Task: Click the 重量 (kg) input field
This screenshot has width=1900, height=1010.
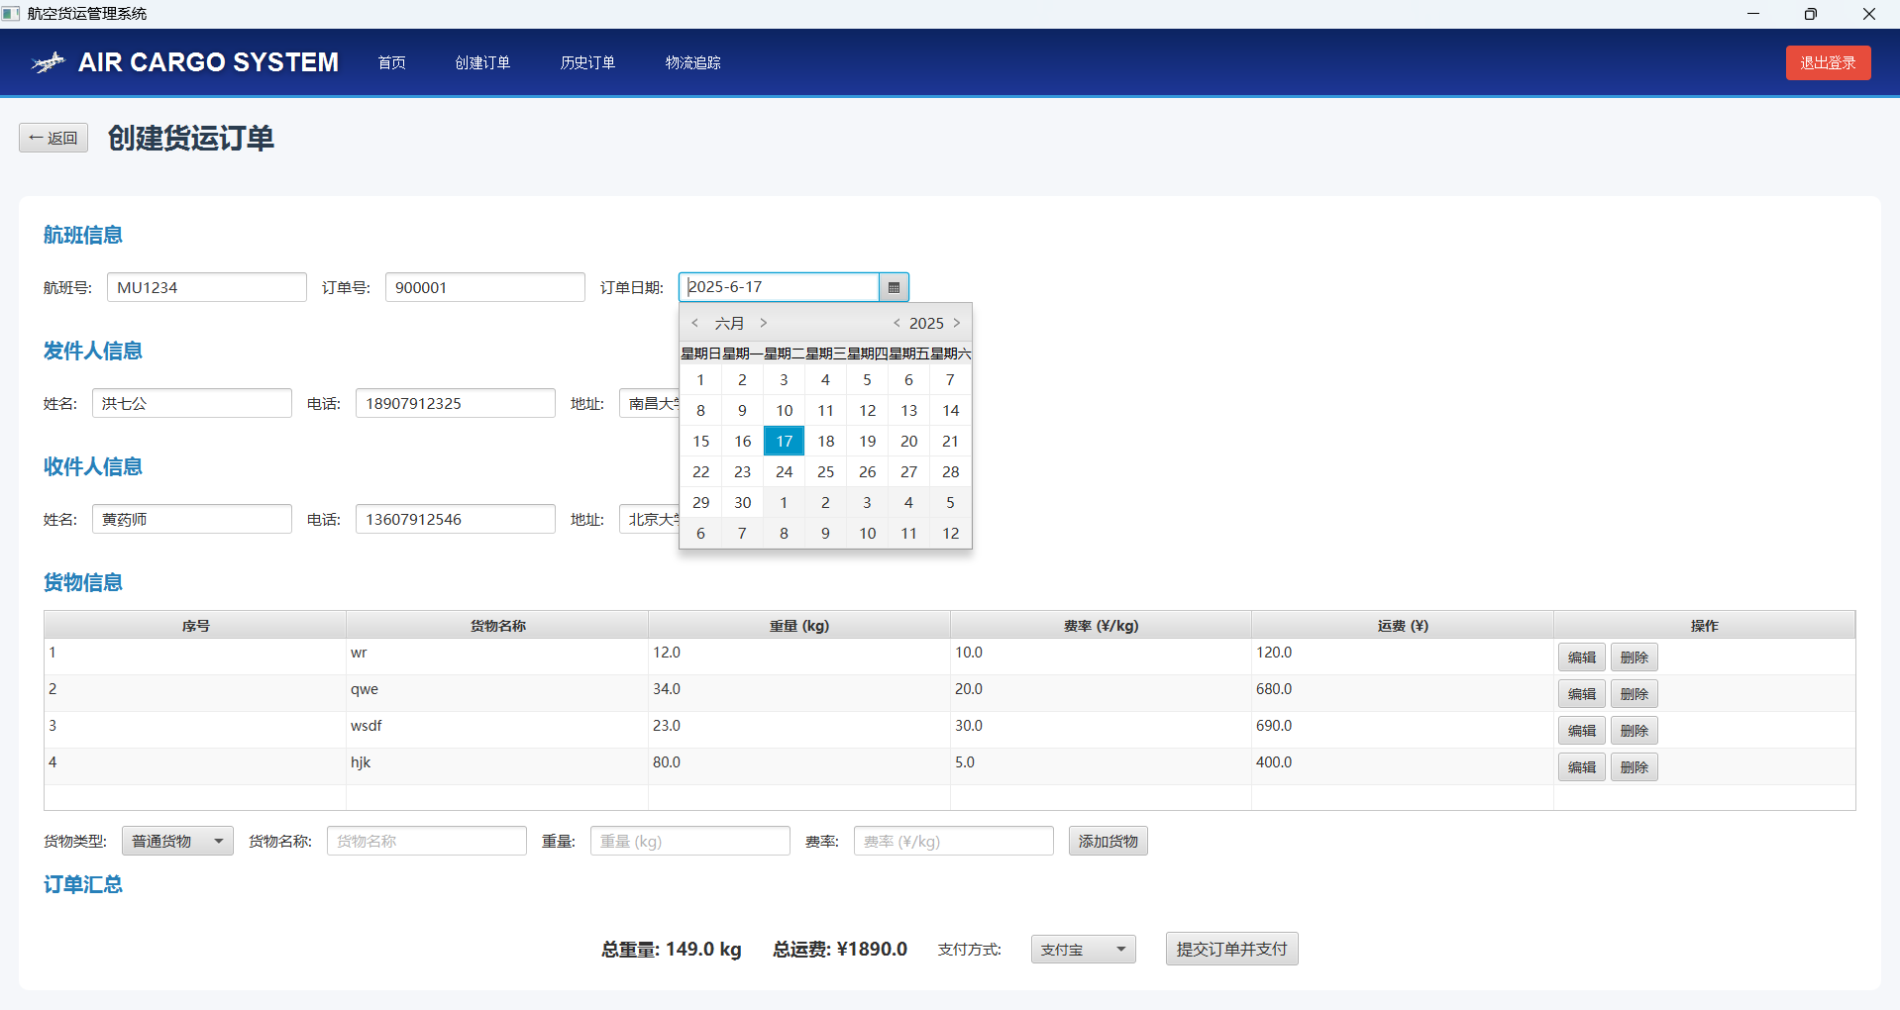Action: click(689, 841)
